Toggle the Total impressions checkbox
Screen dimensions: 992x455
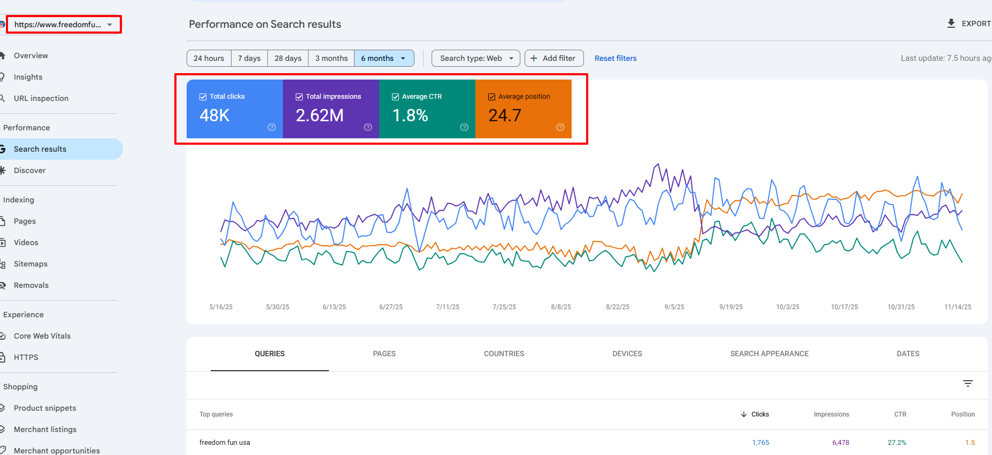coord(299,97)
